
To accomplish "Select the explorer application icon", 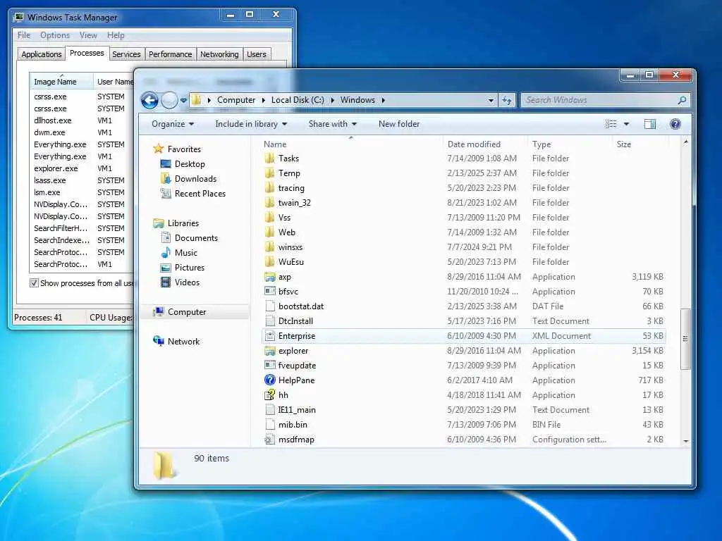I will click(x=270, y=351).
